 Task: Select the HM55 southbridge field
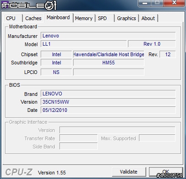click(109, 63)
